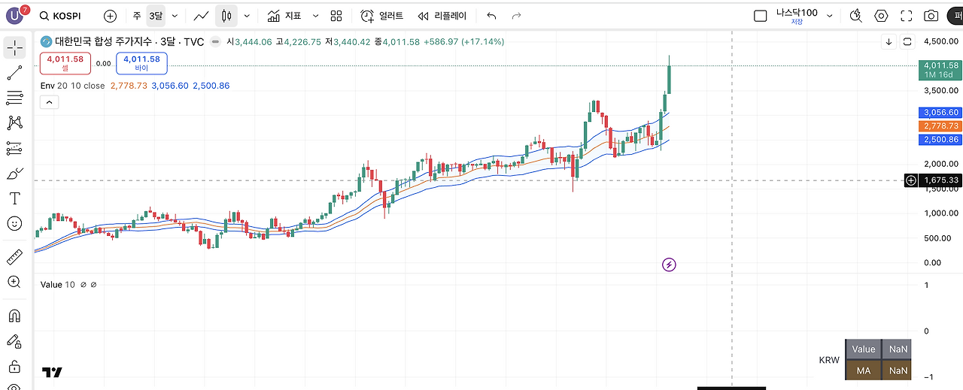Click symbol title 대한민국 합성 주가지수
Viewport: 963px width, 390px height.
103,42
